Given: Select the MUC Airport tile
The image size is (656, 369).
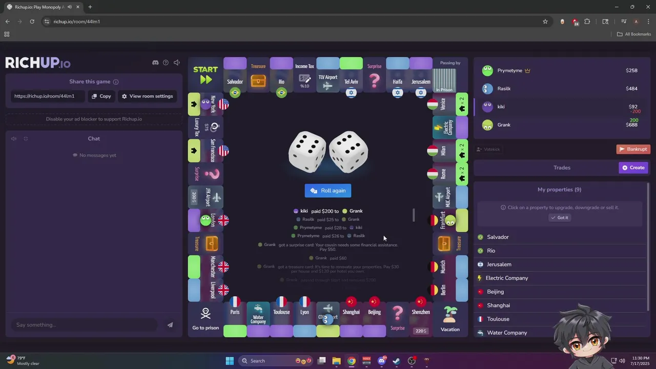Looking at the screenshot, I should [450, 197].
